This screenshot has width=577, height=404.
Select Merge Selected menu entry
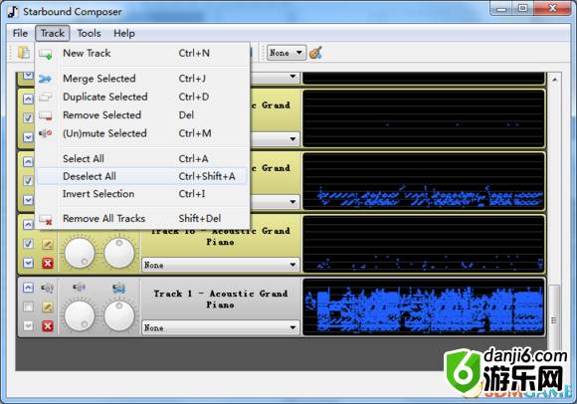(x=142, y=79)
